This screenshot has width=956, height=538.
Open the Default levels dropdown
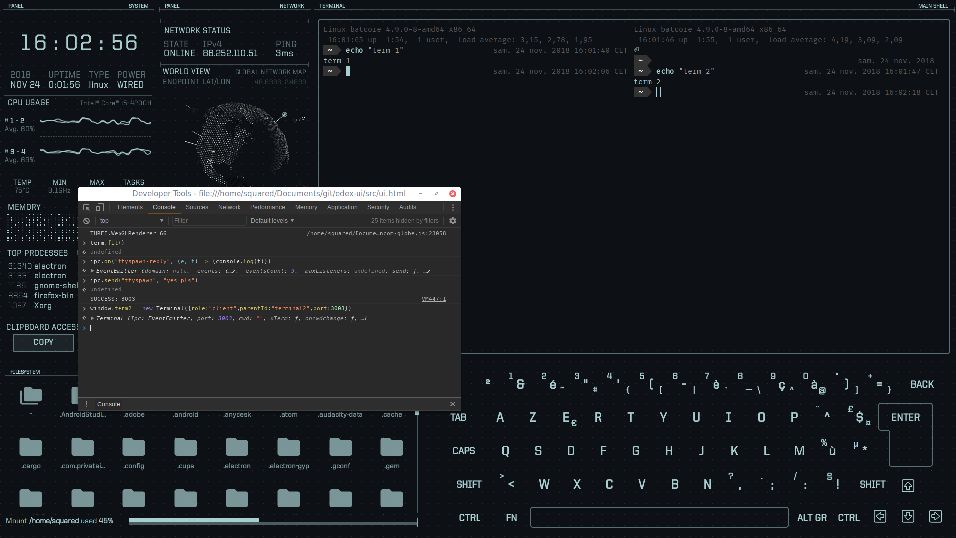[271, 221]
